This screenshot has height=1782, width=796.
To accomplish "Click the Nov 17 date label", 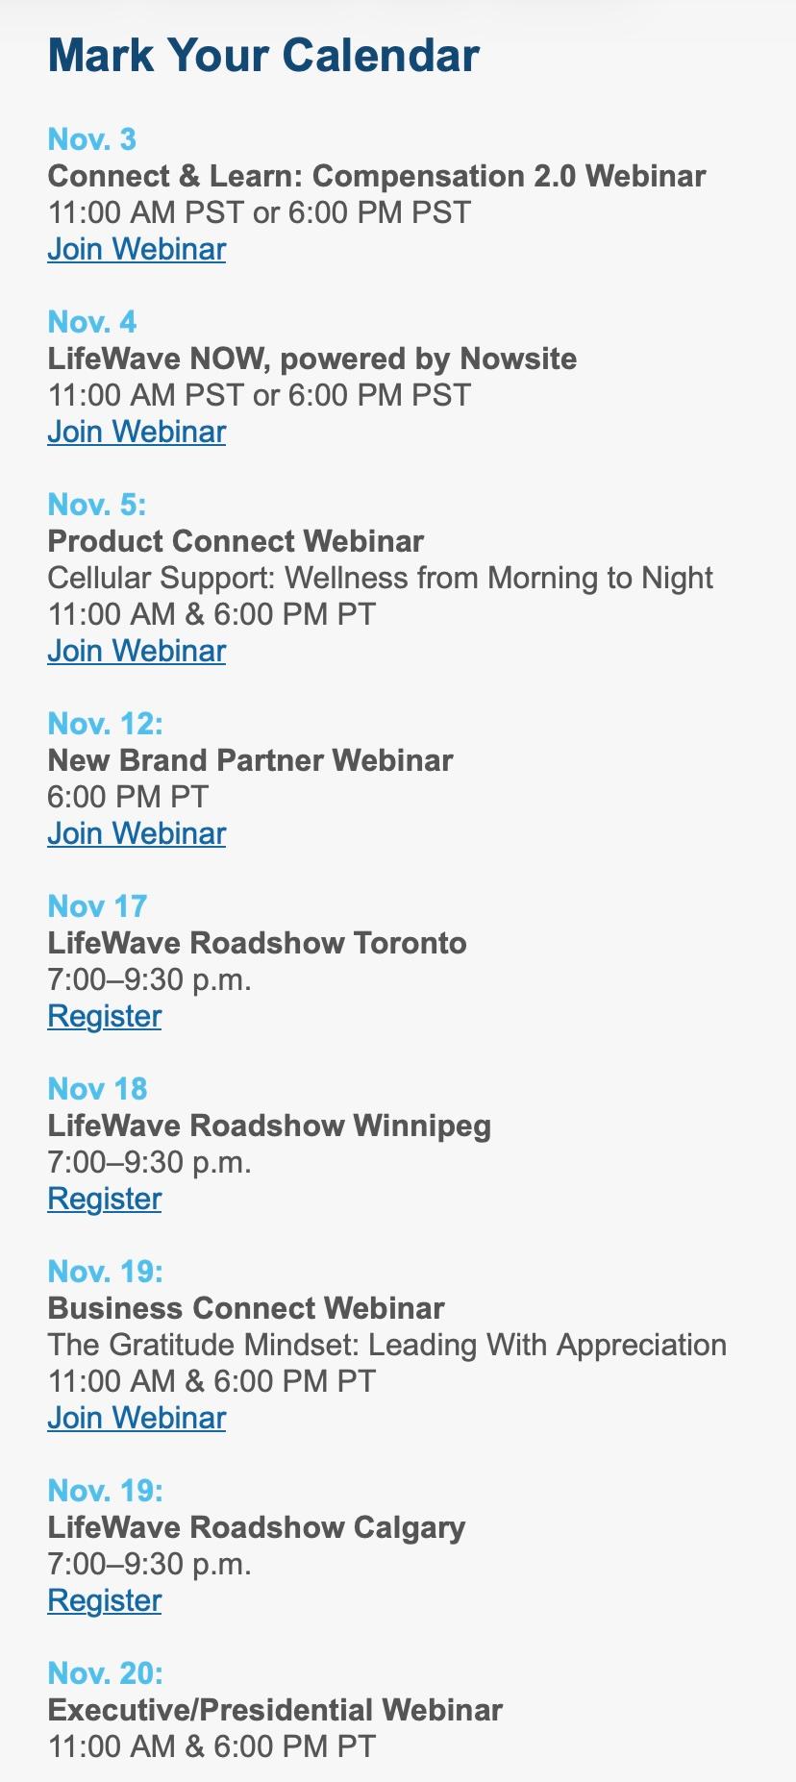I will coord(97,906).
